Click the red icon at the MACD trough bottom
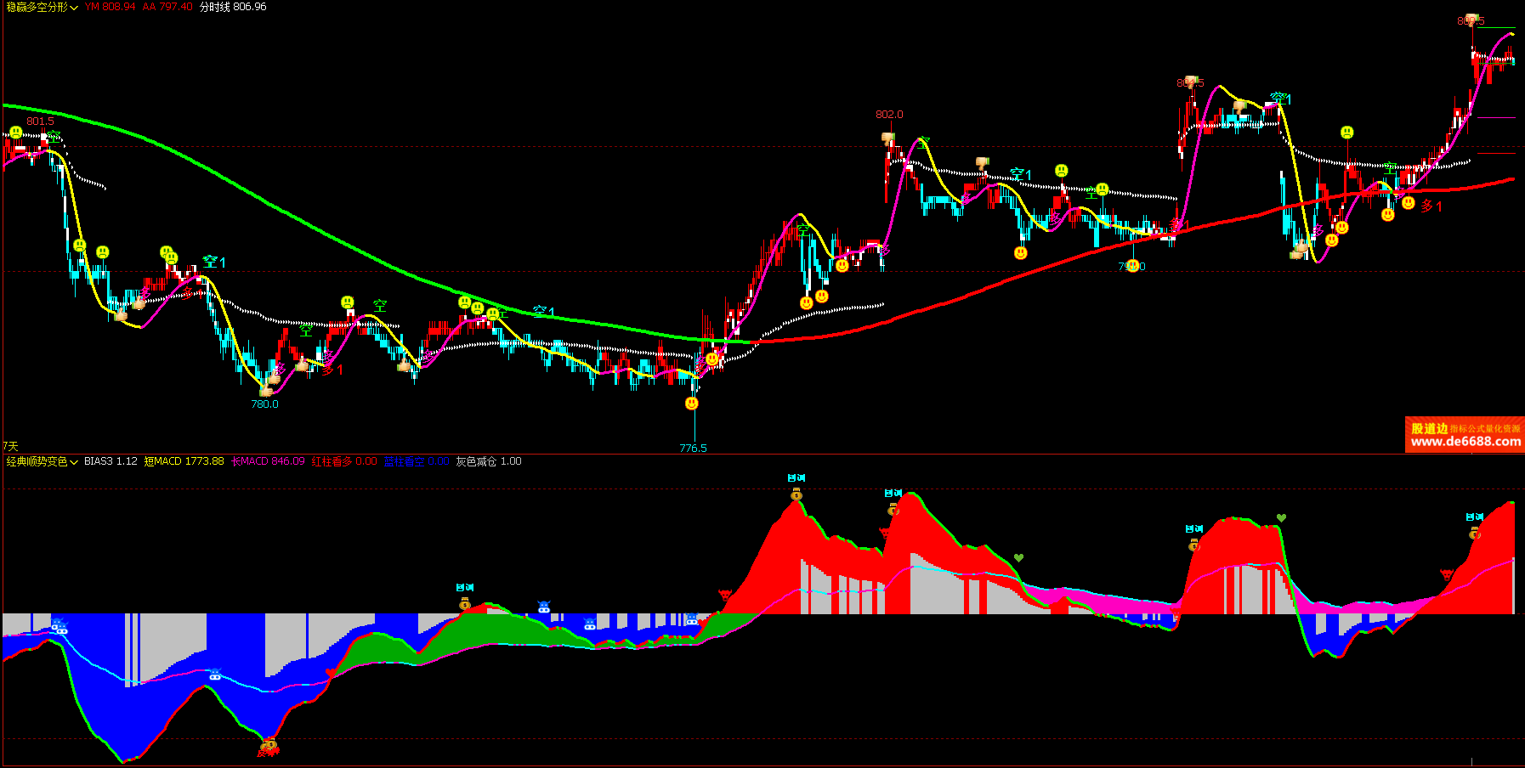 pyautogui.click(x=269, y=748)
